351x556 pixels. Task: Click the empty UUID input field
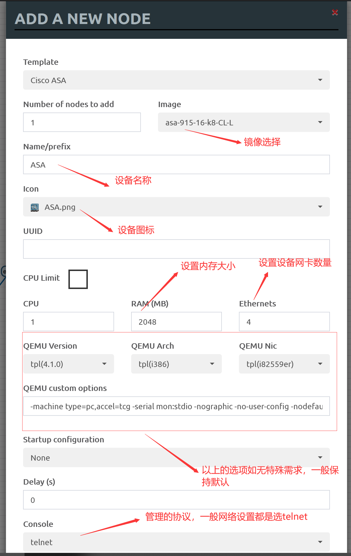[x=176, y=249]
